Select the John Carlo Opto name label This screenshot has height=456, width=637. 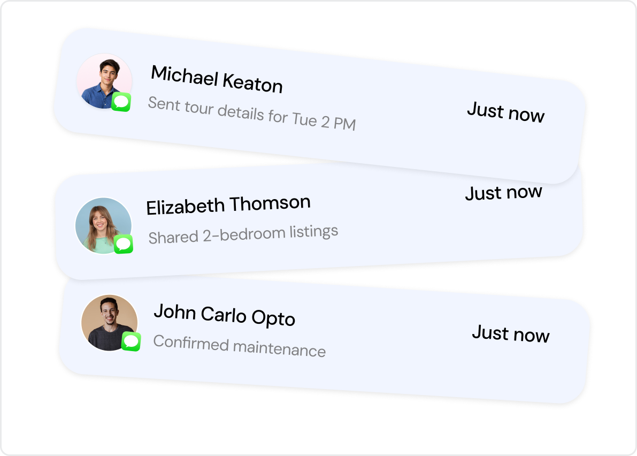coord(224,315)
